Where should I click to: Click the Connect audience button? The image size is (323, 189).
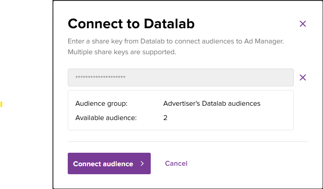109,163
